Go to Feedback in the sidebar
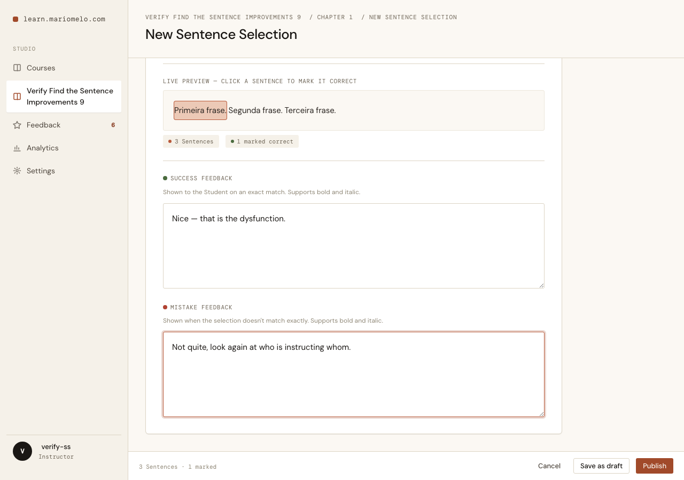This screenshot has width=684, height=480. point(64,125)
